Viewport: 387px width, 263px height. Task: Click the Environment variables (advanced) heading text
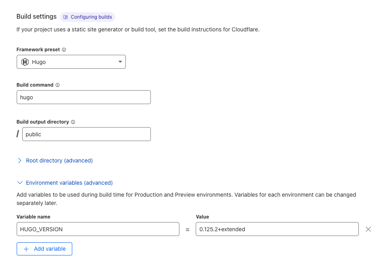(69, 183)
